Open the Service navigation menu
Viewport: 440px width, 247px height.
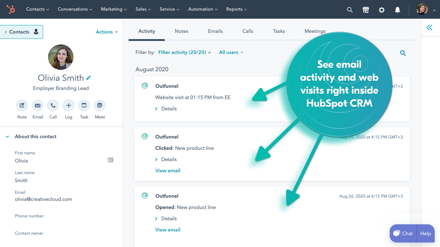[x=169, y=9]
